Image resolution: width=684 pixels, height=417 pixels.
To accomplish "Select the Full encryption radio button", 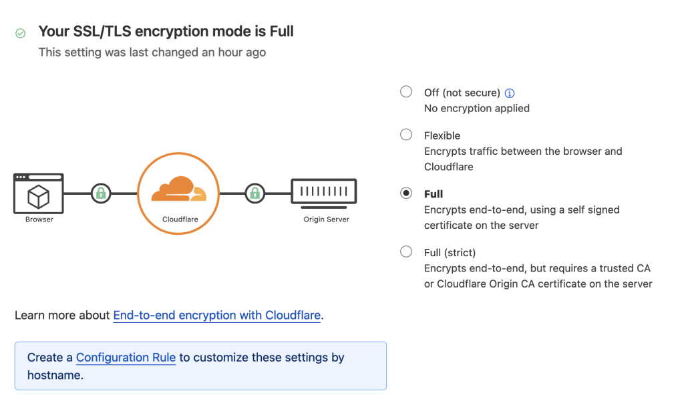I will click(x=406, y=193).
